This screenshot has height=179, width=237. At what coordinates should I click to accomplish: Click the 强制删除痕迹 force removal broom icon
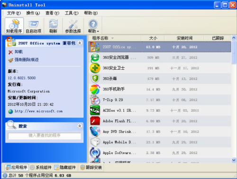coord(10,60)
